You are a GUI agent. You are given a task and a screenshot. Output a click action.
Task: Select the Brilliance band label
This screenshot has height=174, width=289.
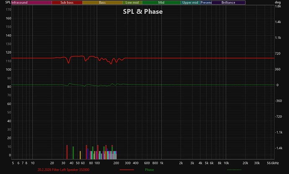pyautogui.click(x=229, y=3)
